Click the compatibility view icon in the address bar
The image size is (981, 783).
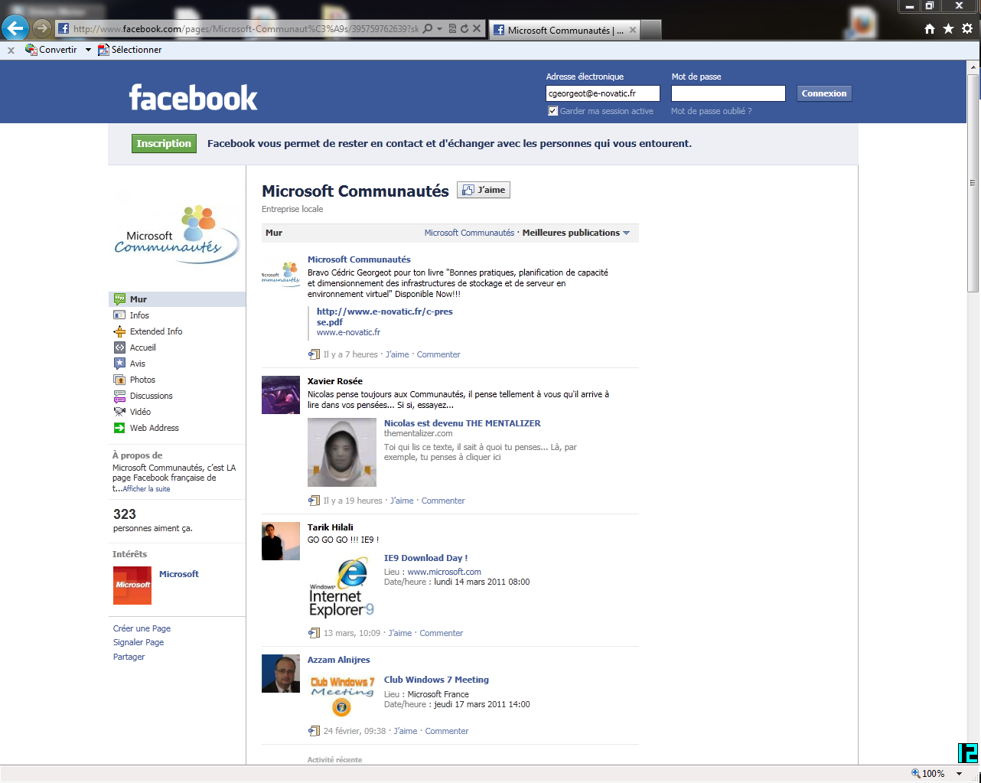click(x=452, y=29)
